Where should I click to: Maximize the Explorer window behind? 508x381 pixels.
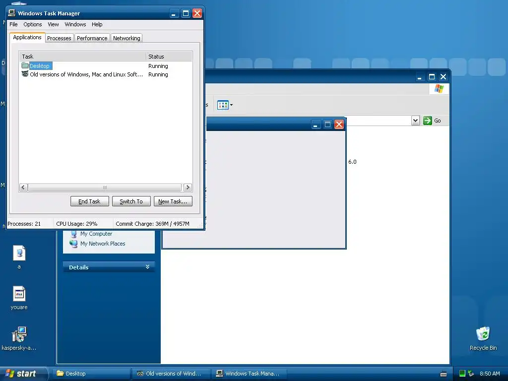[x=432, y=77]
